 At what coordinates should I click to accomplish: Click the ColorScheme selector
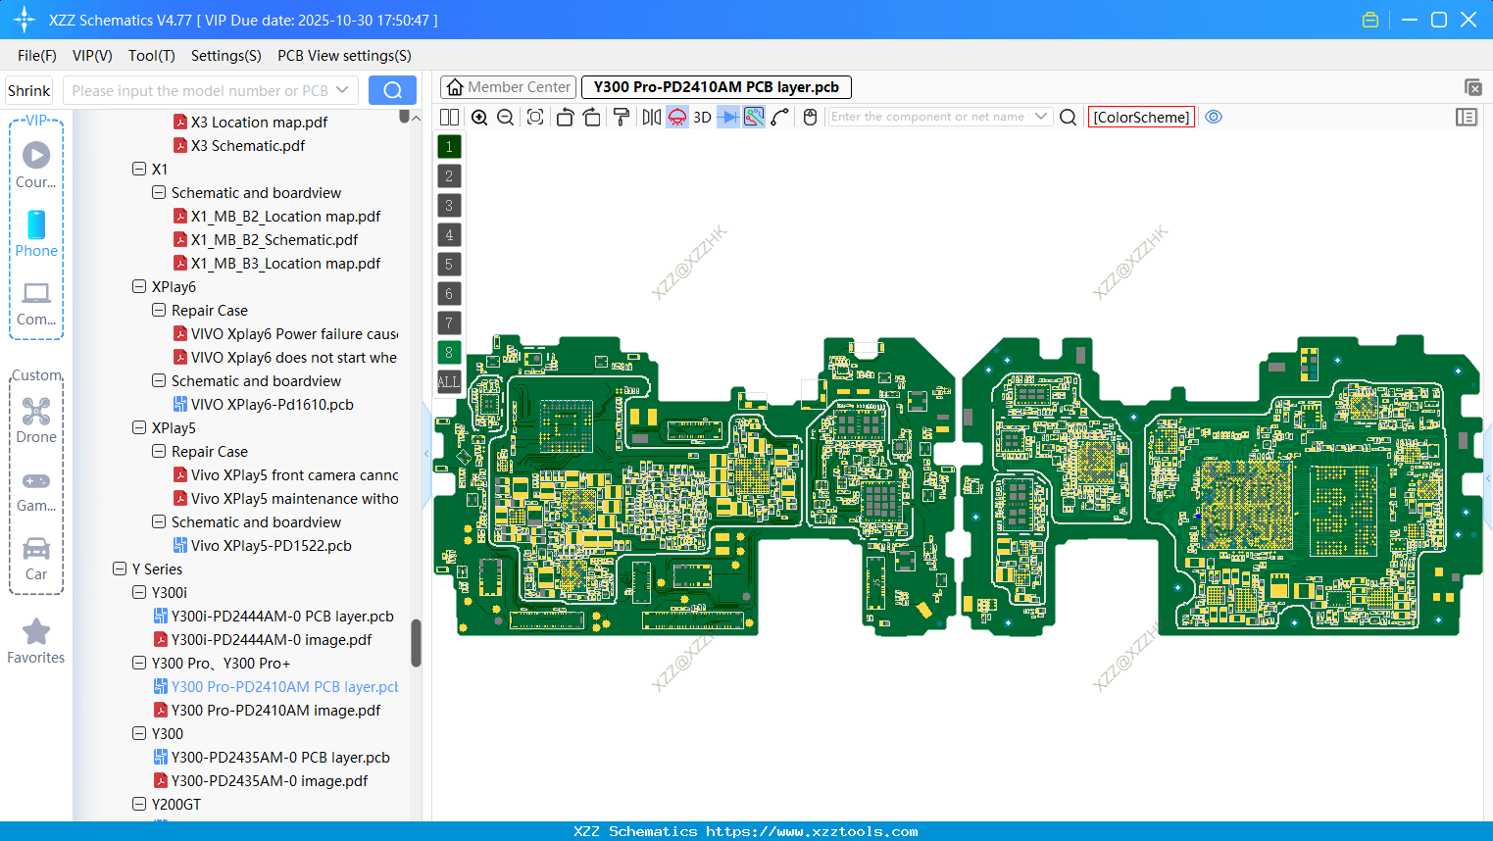[1140, 117]
